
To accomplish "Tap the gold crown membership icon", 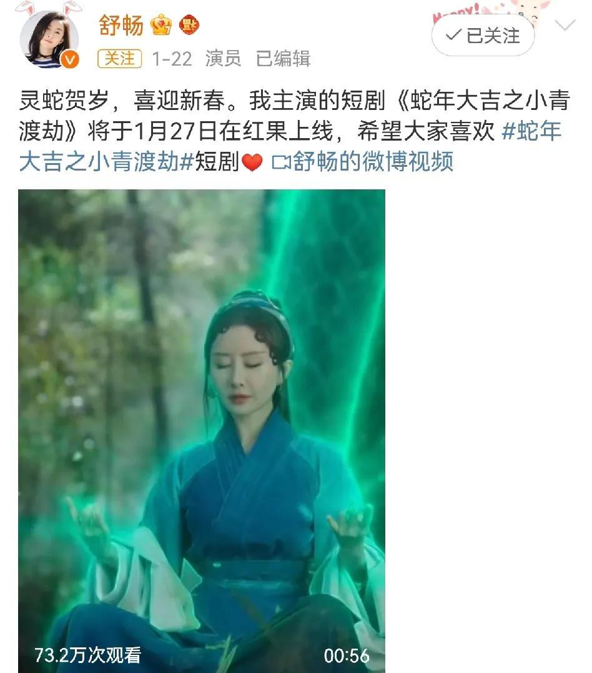I will [x=161, y=25].
